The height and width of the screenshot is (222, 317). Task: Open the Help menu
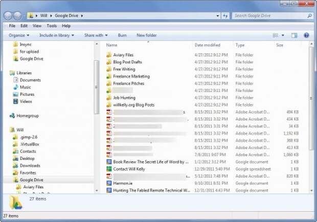[66, 26]
